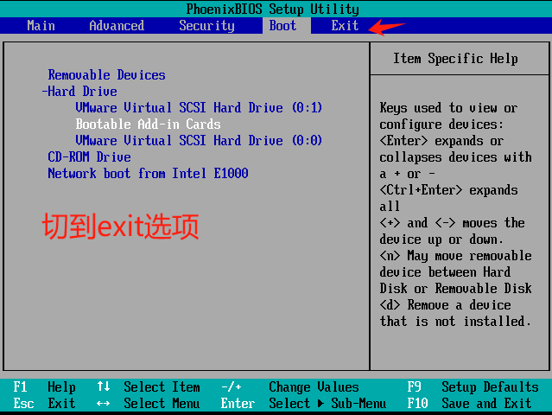Select the Boot tab
This screenshot has height=415, width=552.
pos(282,25)
